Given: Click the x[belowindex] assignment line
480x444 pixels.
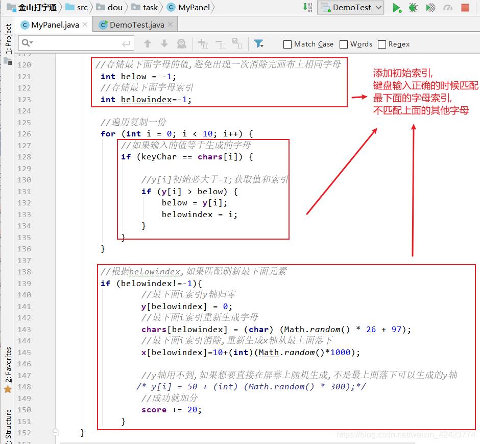Looking at the screenshot, I should (x=250, y=353).
